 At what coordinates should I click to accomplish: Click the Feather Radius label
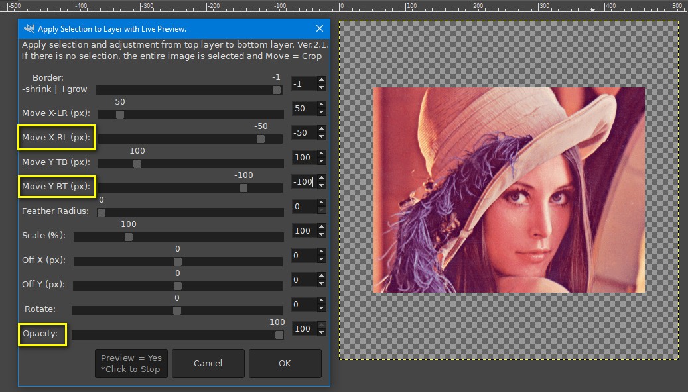coord(55,211)
